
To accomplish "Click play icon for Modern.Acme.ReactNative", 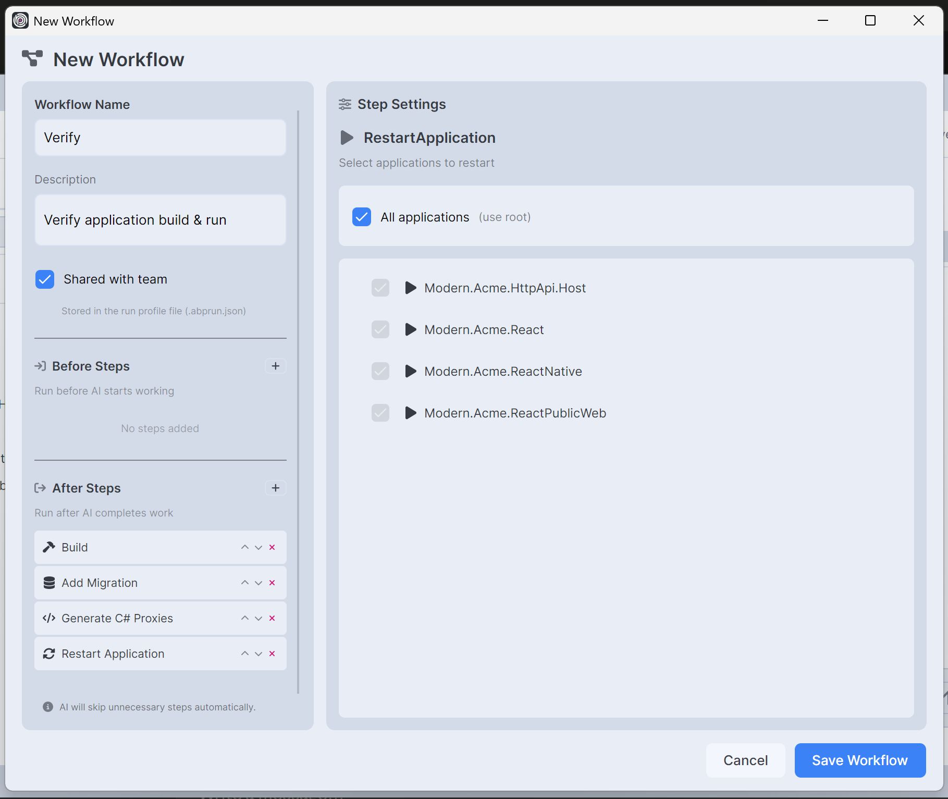I will [x=411, y=371].
